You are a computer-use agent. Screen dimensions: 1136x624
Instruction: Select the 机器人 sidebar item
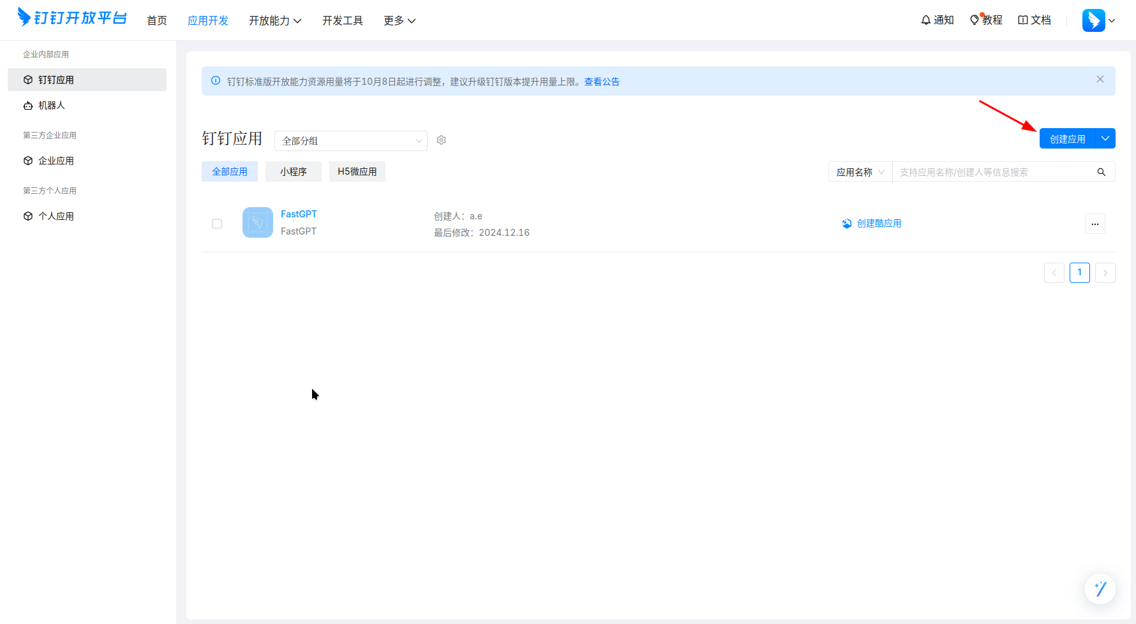[x=51, y=105]
